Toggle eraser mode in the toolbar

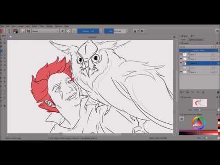point(62,31)
